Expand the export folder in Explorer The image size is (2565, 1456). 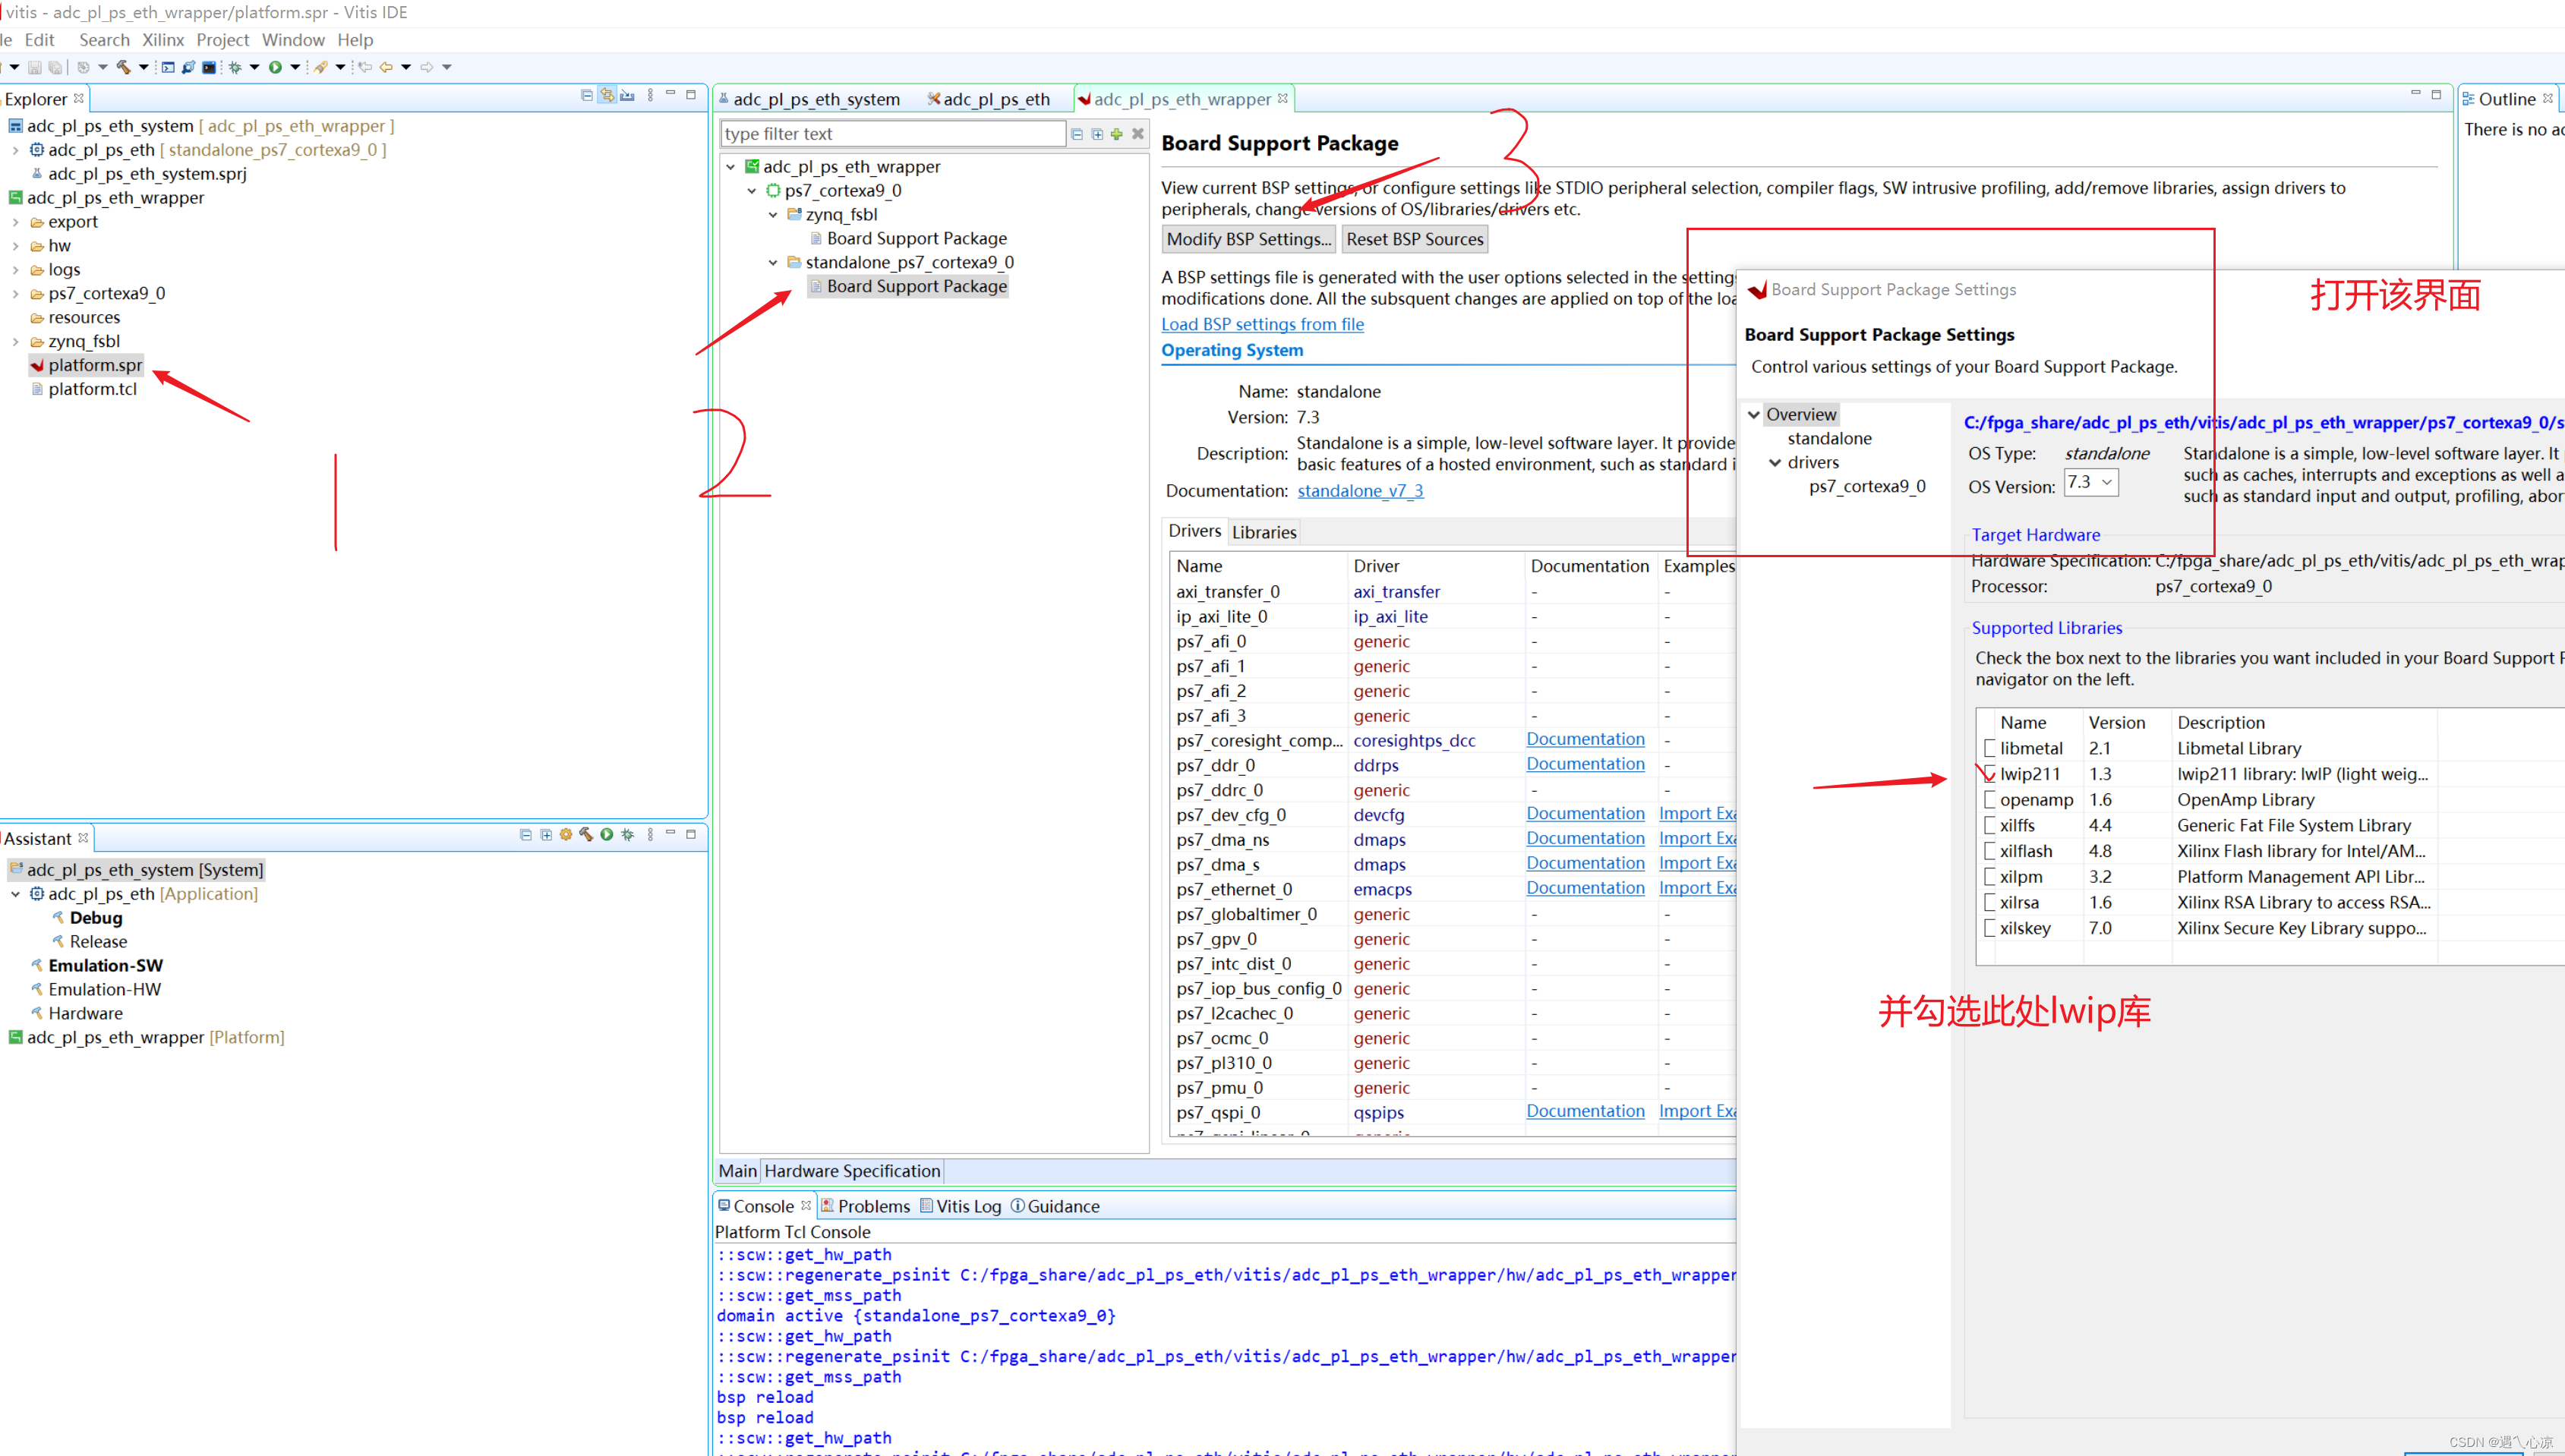click(15, 222)
